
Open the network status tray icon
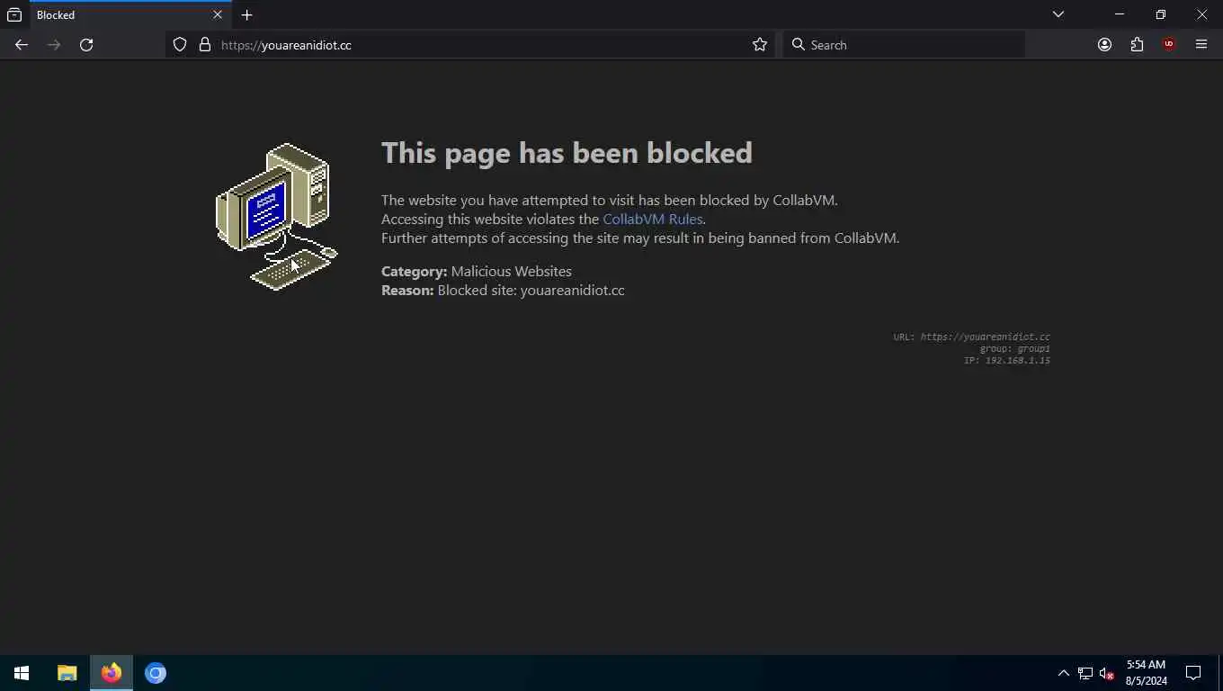click(1085, 673)
